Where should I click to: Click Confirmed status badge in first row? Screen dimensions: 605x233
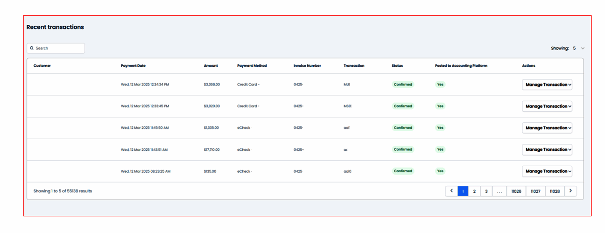403,85
